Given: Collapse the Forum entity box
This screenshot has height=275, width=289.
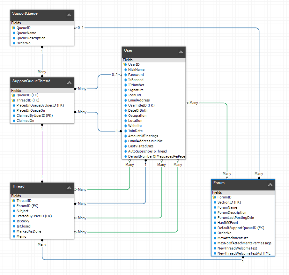Looking at the screenshot, I should (x=270, y=184).
